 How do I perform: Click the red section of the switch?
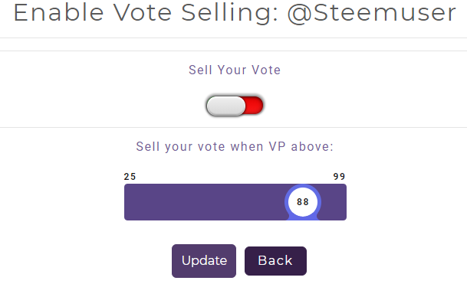tap(254, 105)
